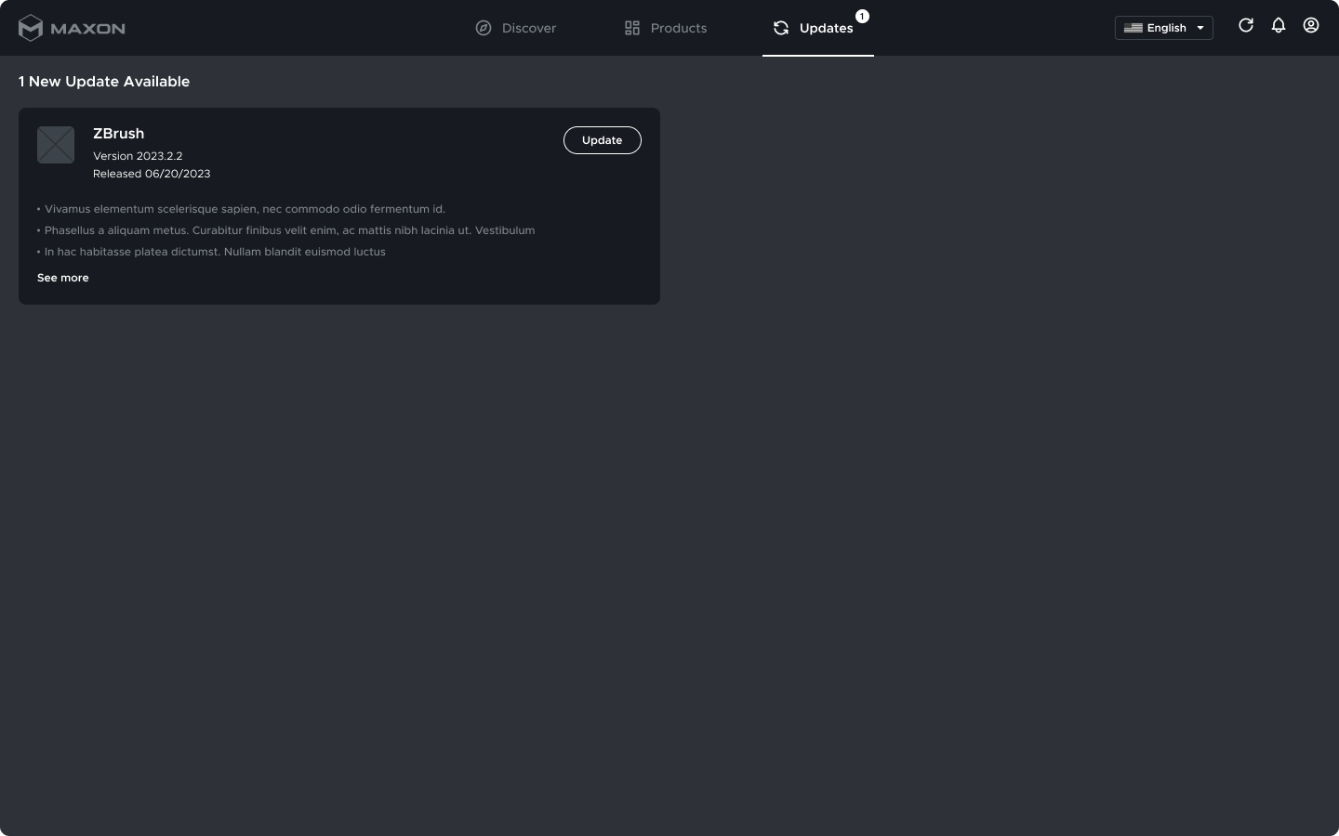Expand release notes with See more
This screenshot has height=836, width=1339.
coord(63,278)
